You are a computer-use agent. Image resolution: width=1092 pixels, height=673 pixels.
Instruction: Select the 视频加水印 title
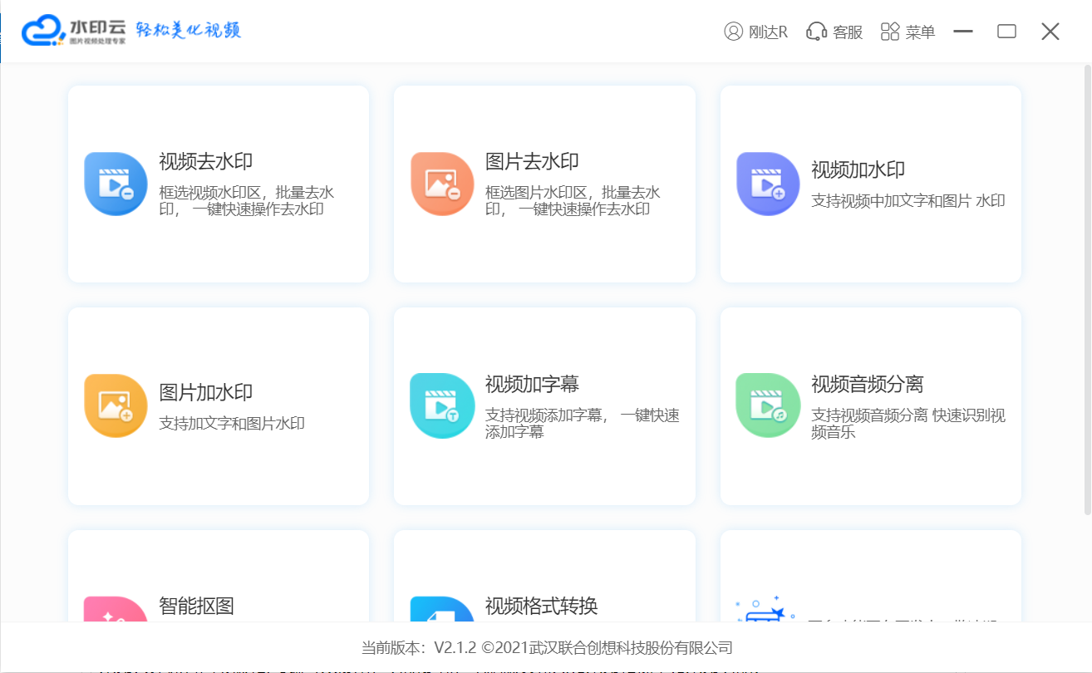[x=858, y=170]
